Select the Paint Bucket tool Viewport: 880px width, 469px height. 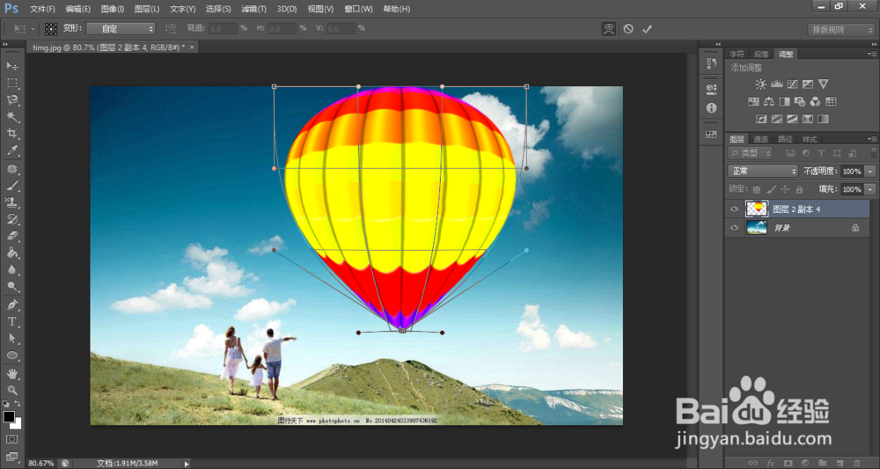[x=12, y=253]
